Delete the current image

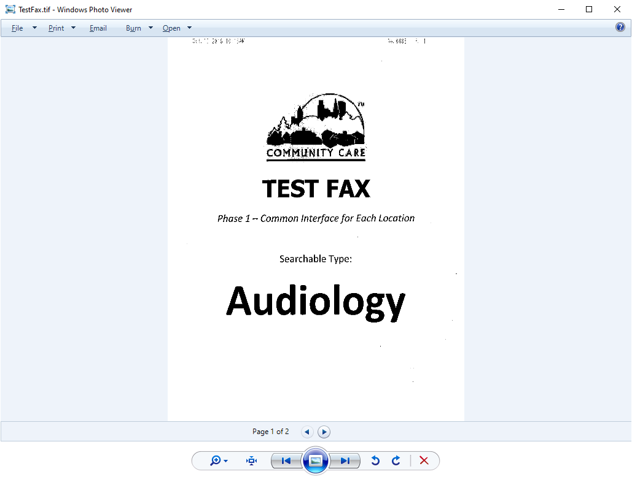tap(424, 460)
